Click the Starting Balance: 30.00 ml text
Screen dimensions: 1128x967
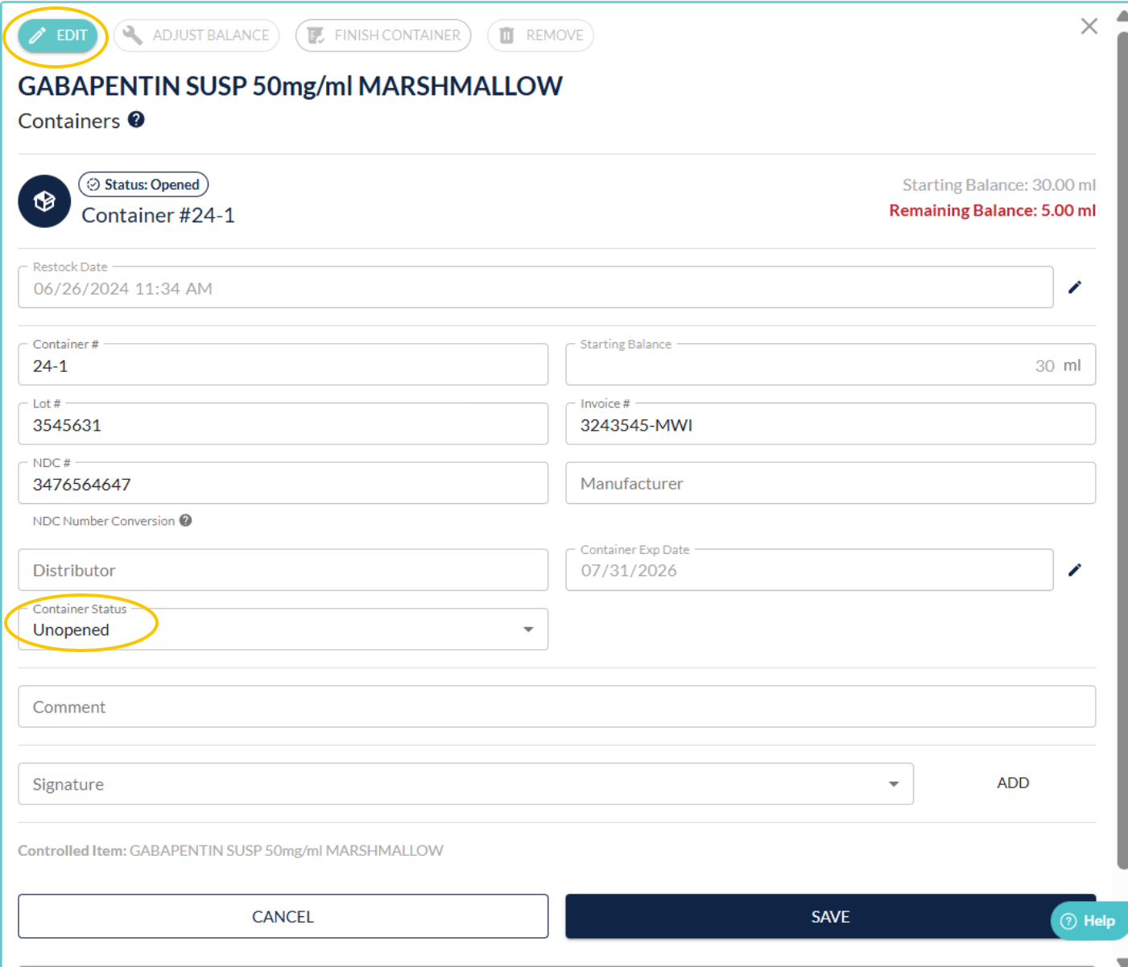coord(999,184)
